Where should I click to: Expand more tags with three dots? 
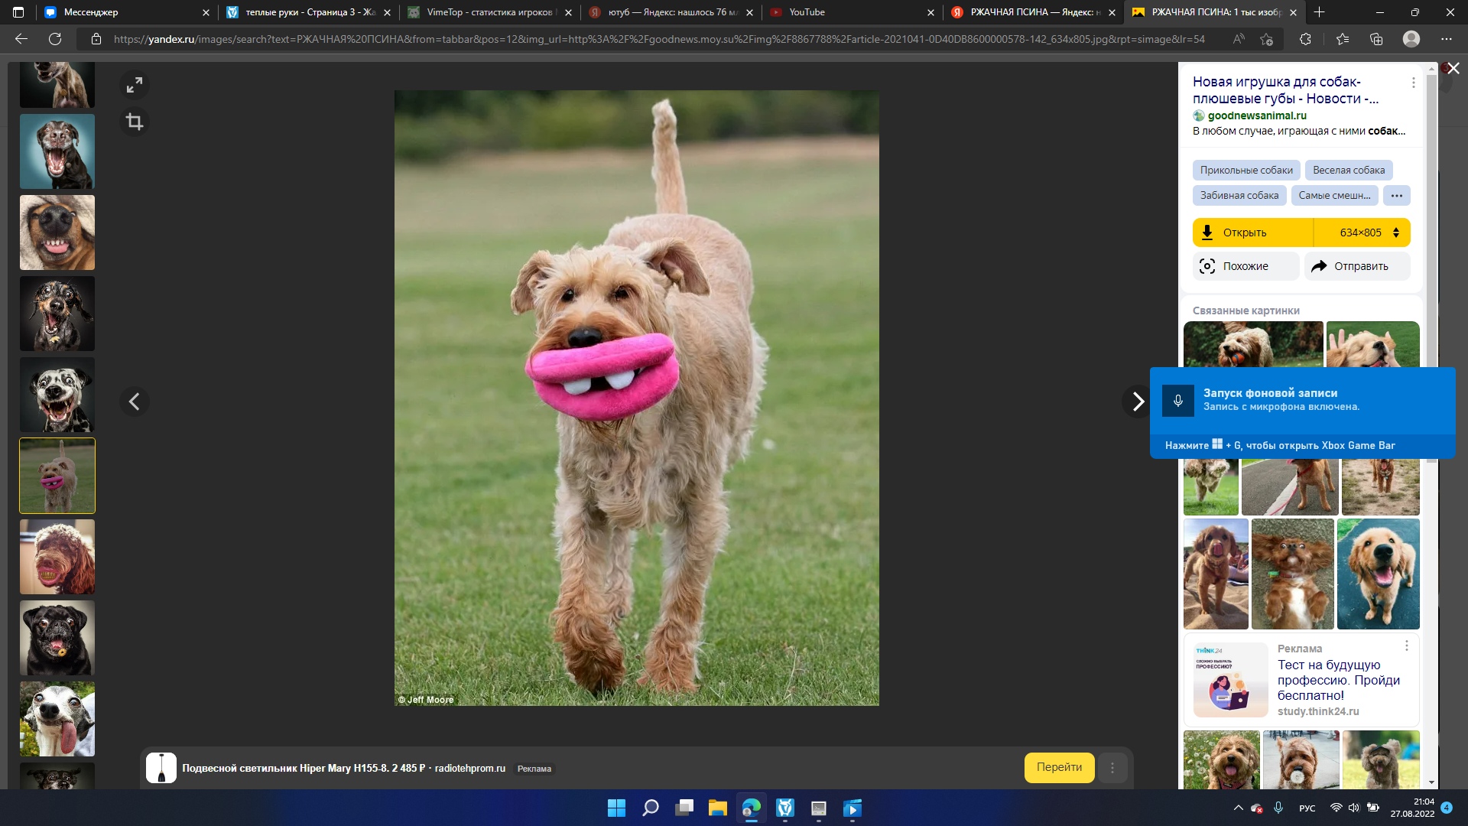point(1396,196)
